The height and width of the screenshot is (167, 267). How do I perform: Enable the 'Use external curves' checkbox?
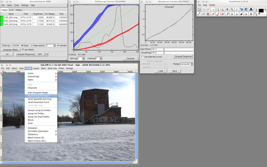tap(142, 56)
